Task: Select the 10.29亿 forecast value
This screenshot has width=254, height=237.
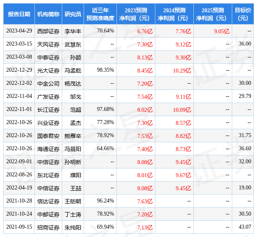Action: [x=182, y=71]
